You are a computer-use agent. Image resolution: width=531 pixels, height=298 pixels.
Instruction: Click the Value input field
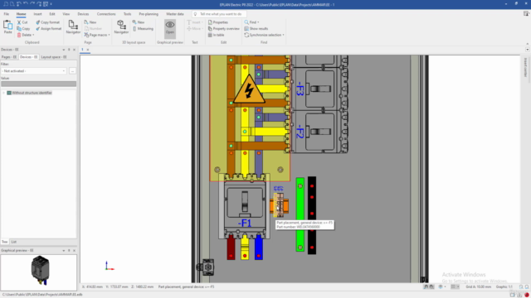pos(39,84)
